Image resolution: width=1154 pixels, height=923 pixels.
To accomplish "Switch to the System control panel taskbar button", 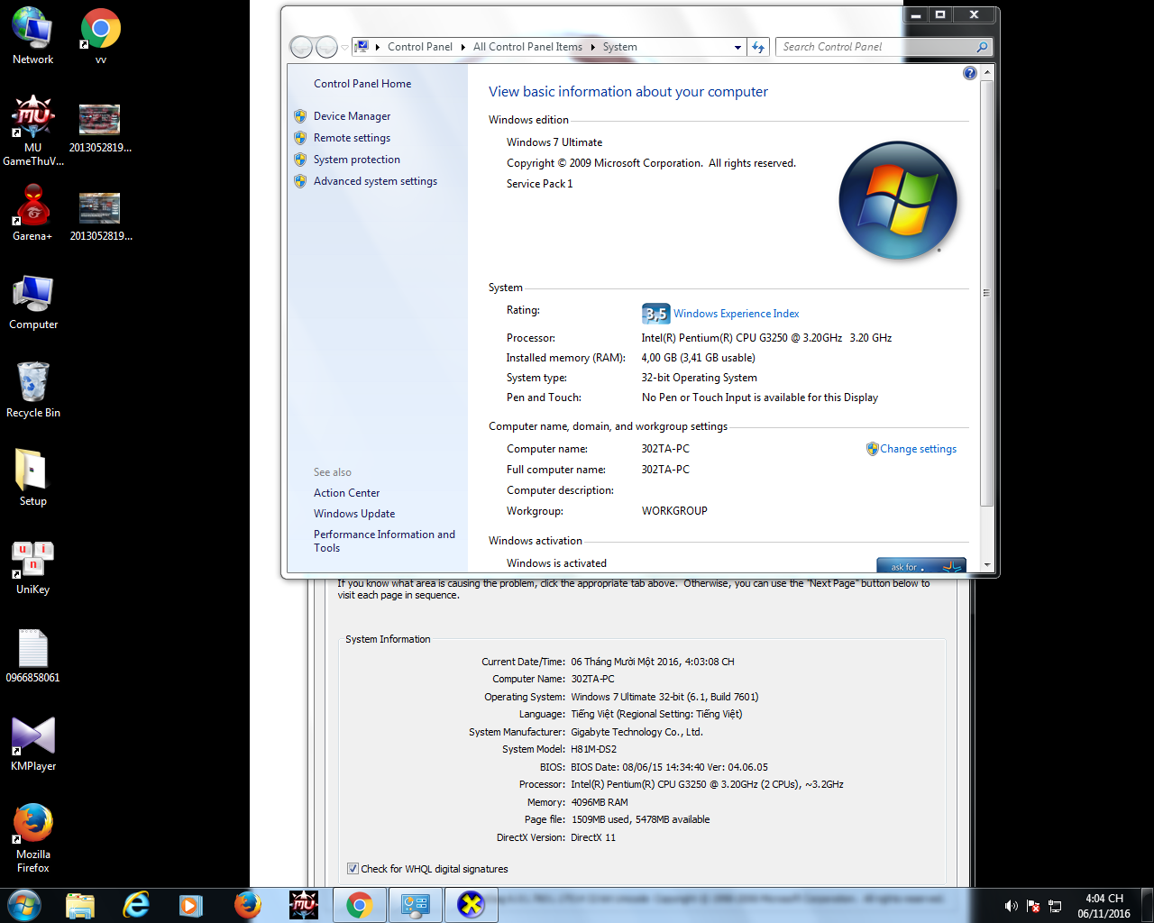I will (416, 905).
